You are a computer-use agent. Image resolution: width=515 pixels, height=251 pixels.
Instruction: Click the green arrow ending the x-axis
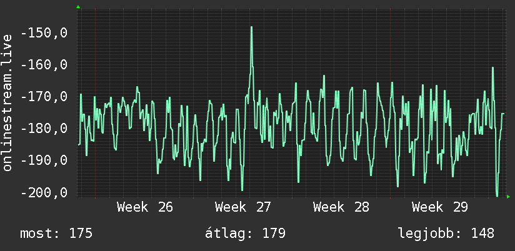coord(508,197)
